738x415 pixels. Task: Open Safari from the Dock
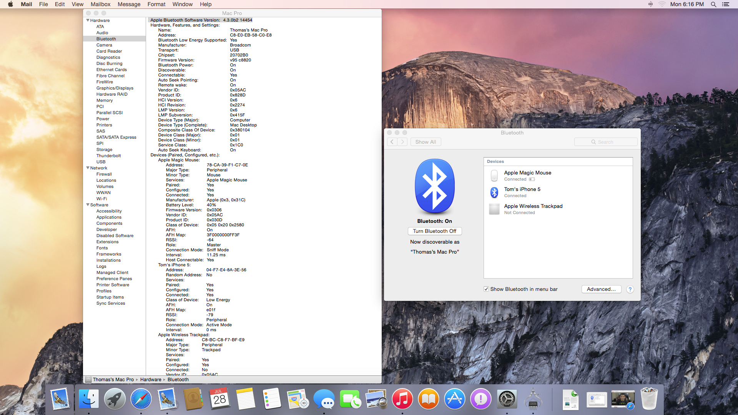(x=141, y=399)
